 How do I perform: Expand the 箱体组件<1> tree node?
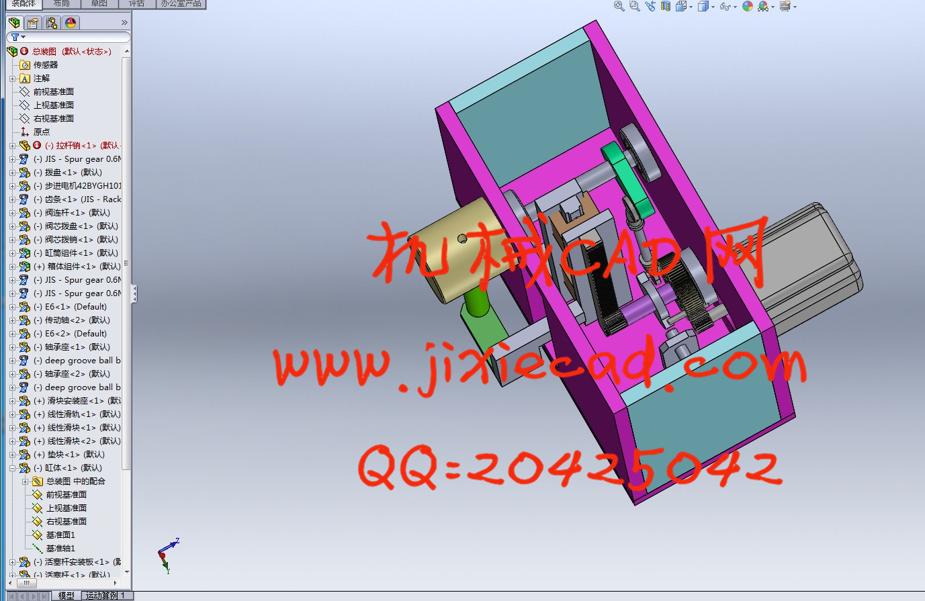coord(13,267)
